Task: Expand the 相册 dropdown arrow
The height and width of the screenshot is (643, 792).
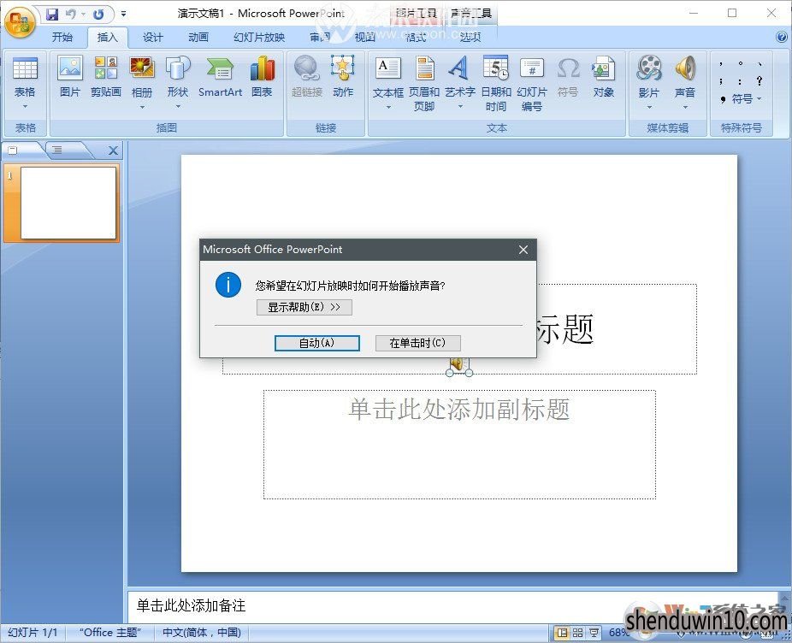Action: coord(142,107)
